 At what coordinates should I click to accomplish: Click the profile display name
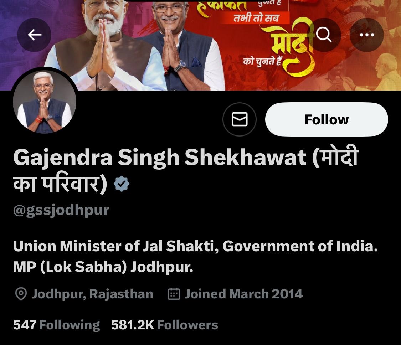click(x=186, y=170)
